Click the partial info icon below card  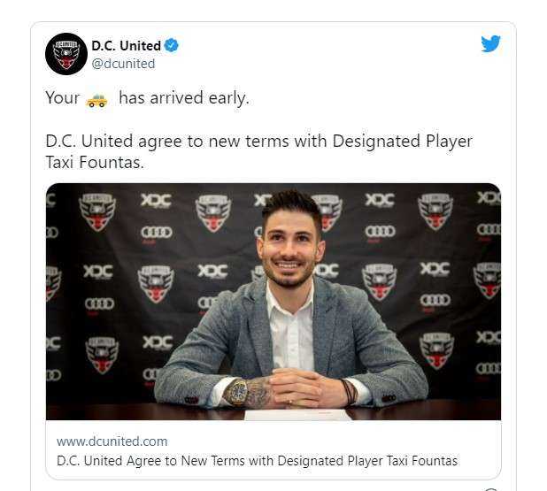point(491,489)
